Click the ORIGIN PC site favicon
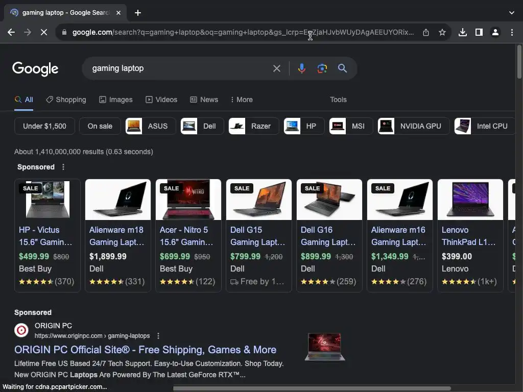Viewport: 523px width, 392px height. pos(21,330)
